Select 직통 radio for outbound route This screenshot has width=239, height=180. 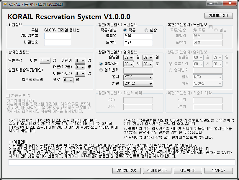tap(125, 30)
